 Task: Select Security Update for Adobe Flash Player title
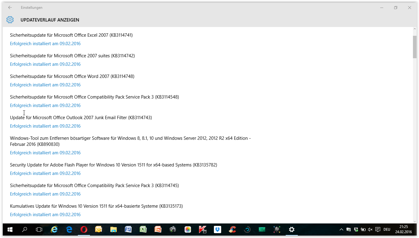[x=114, y=165]
